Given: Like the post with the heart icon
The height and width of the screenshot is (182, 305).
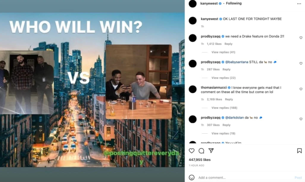Looking at the screenshot, I should 192,151.
